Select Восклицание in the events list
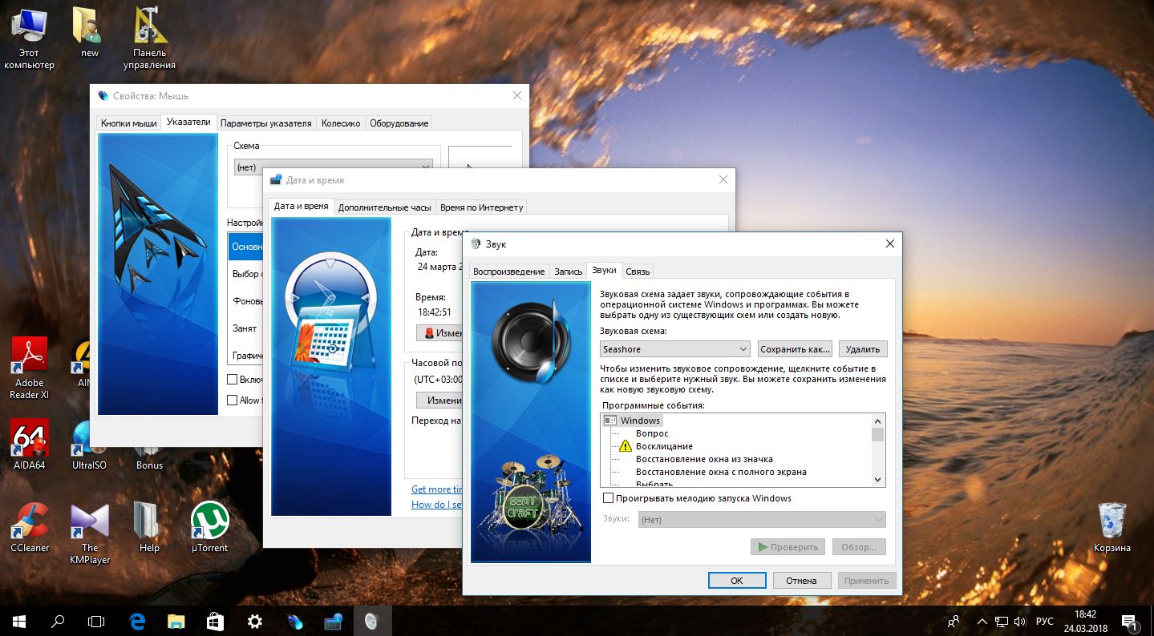 click(664, 446)
